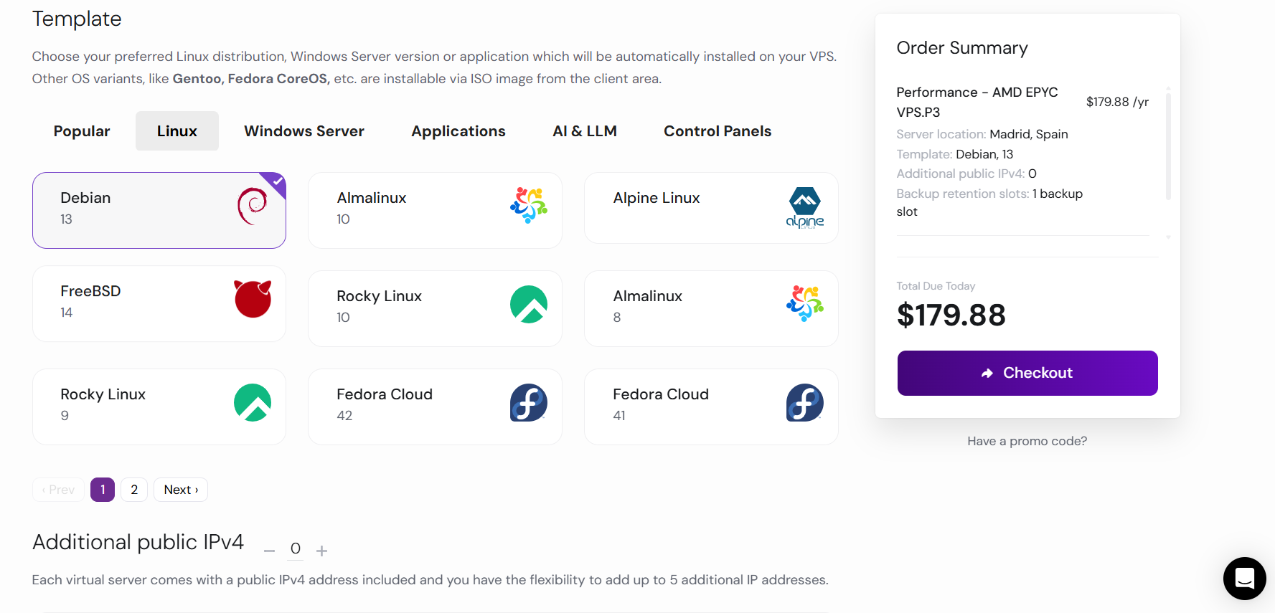Click page 1 pagination button

(103, 490)
